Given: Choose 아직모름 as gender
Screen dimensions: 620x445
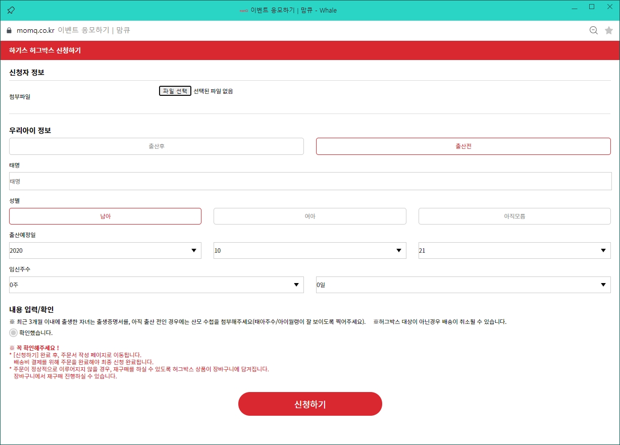Looking at the screenshot, I should [514, 216].
